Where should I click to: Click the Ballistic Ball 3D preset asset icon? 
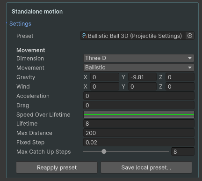coord(84,36)
